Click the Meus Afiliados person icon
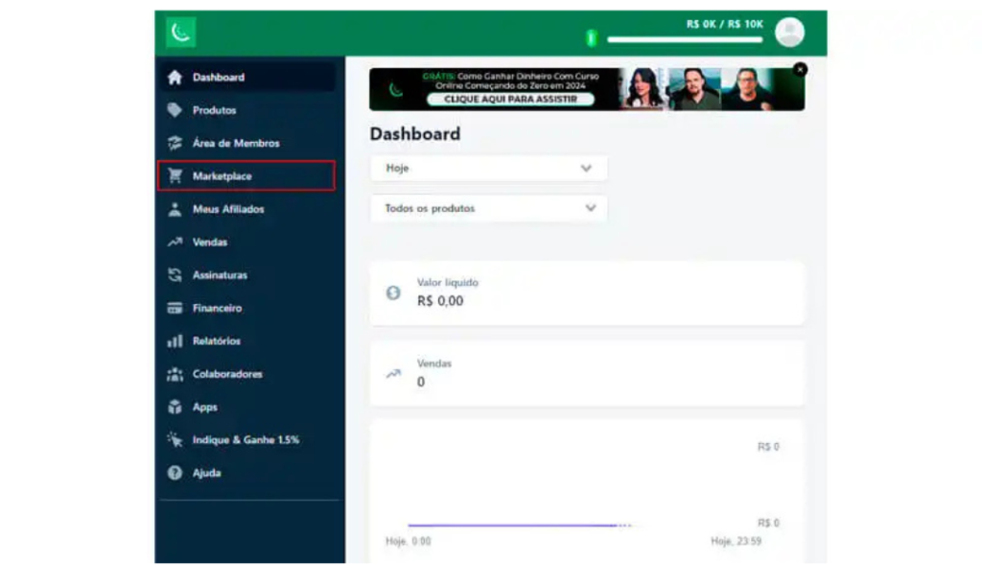The image size is (982, 586). pos(175,209)
